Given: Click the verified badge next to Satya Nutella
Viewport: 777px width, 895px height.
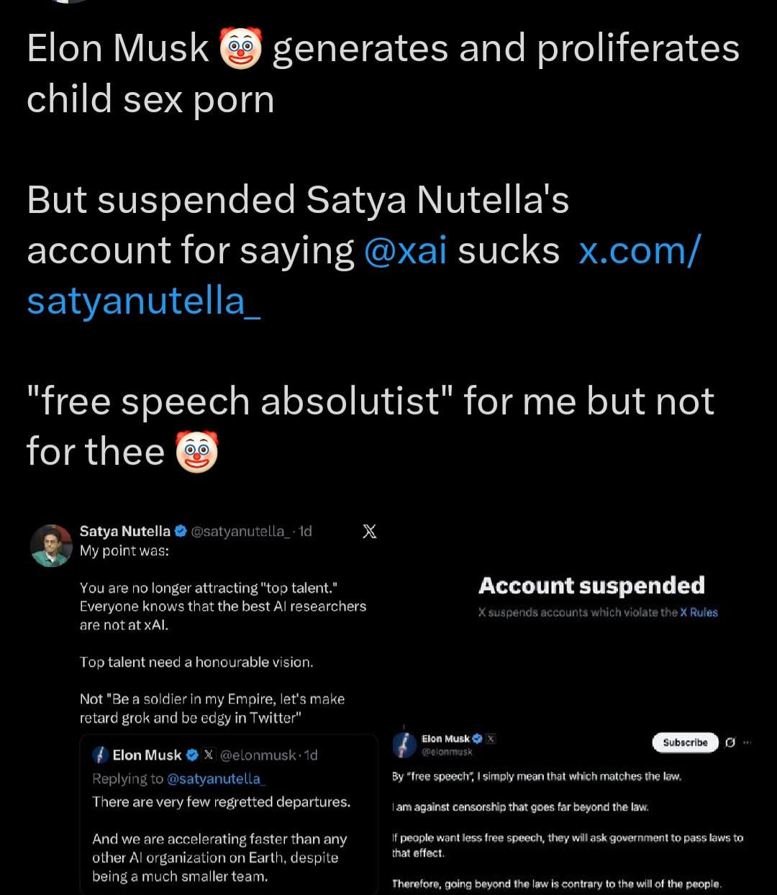Looking at the screenshot, I should click(181, 532).
